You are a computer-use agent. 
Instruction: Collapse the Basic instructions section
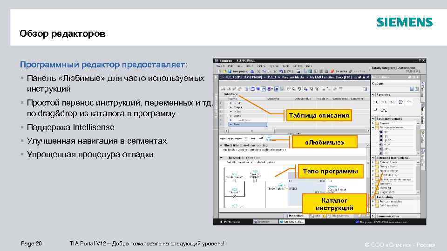click(373, 119)
